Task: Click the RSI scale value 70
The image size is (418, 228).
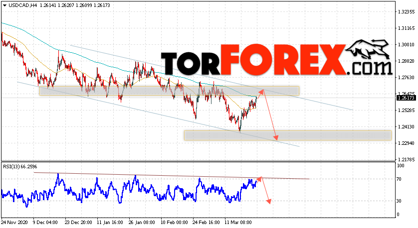Action: coord(399,179)
